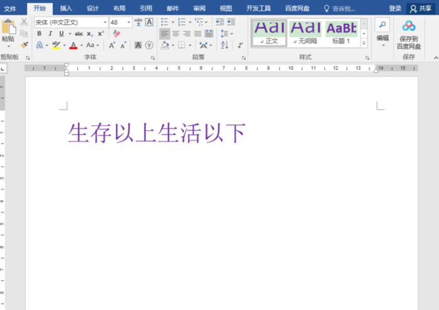Open bullet library dropdown arrow
The width and height of the screenshot is (439, 310).
point(172,22)
